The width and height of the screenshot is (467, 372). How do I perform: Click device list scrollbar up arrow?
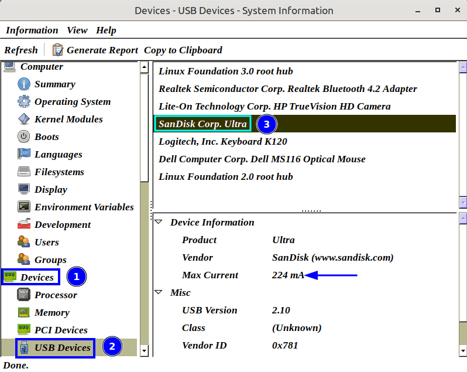point(463,67)
